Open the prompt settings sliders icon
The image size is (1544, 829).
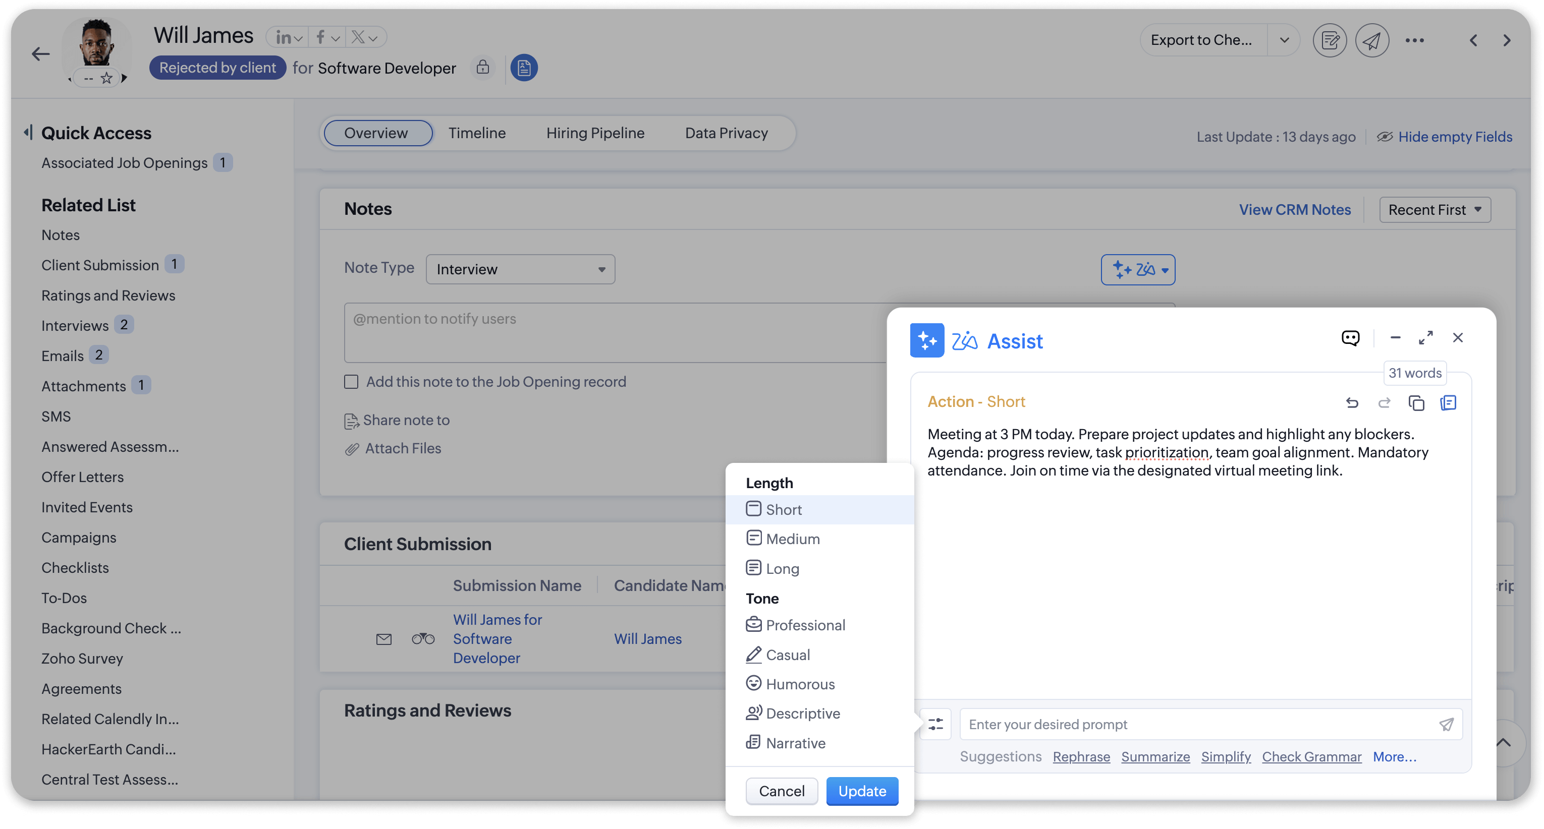click(x=935, y=724)
